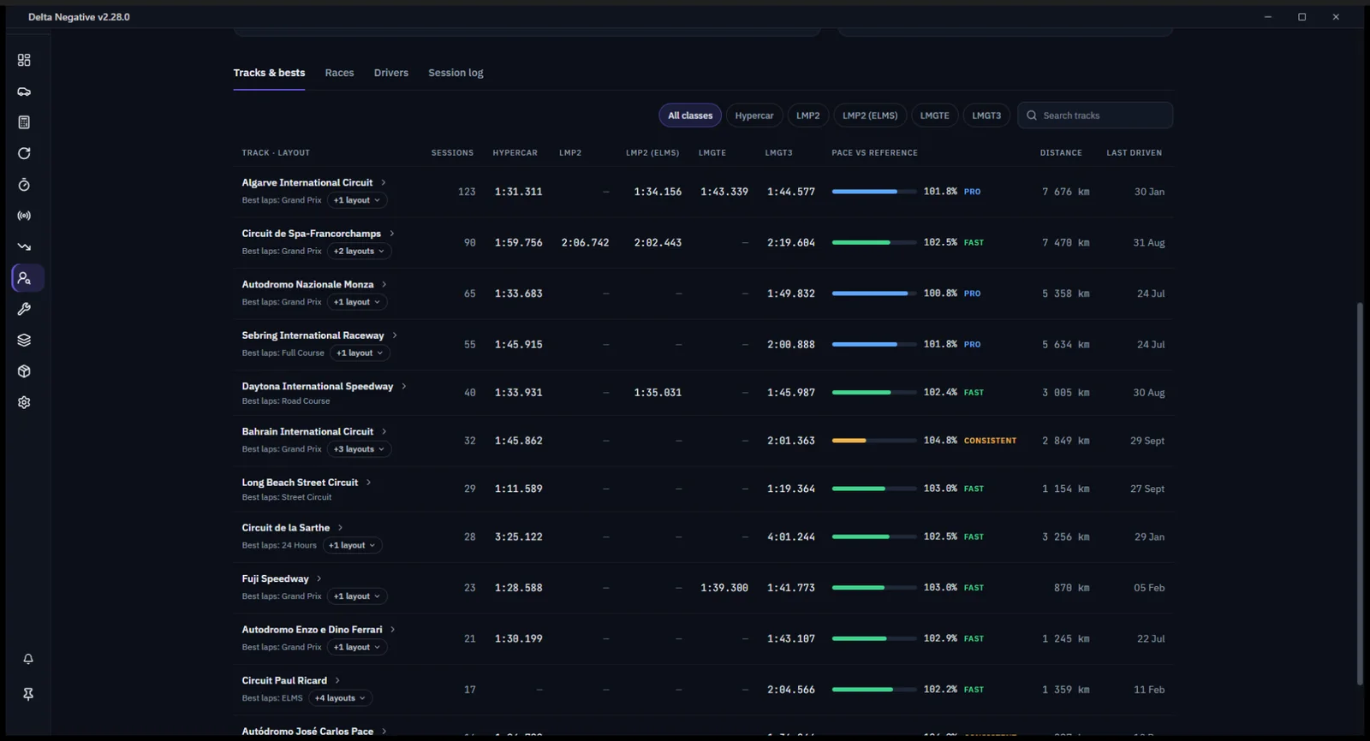
Task: Open the cube package sidebar icon
Action: click(x=24, y=371)
